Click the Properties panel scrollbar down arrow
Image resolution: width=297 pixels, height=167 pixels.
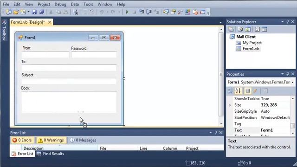[x=293, y=133]
